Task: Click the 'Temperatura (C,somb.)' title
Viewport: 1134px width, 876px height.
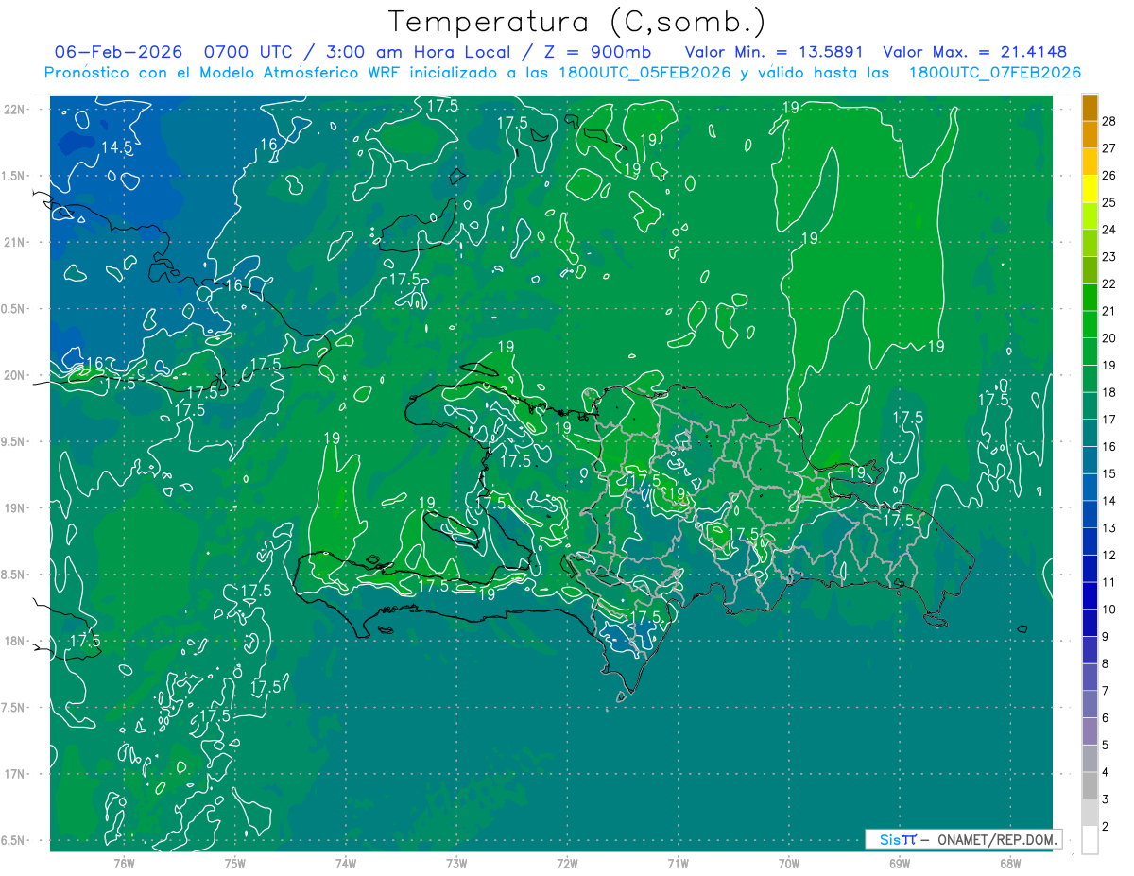Action: tap(576, 22)
